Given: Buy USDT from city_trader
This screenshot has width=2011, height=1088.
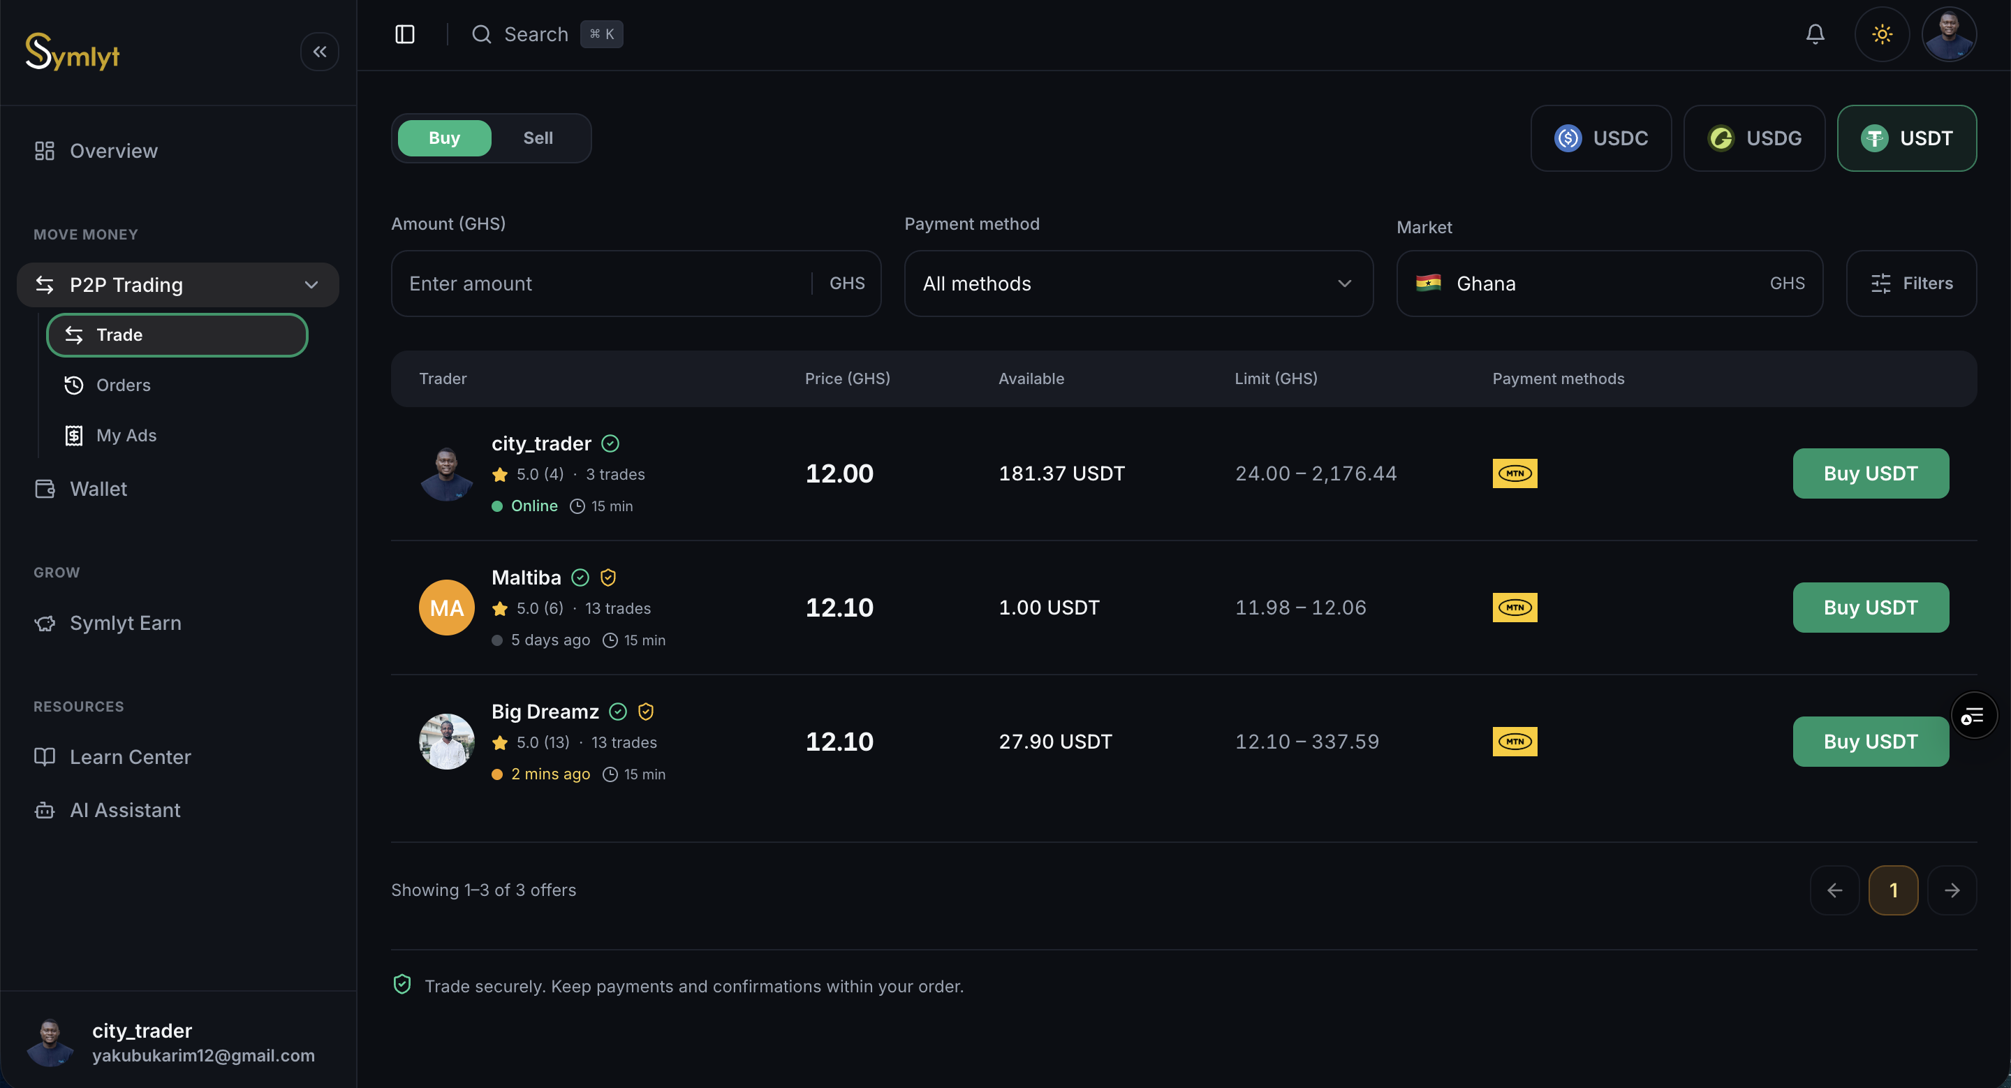Looking at the screenshot, I should tap(1871, 473).
